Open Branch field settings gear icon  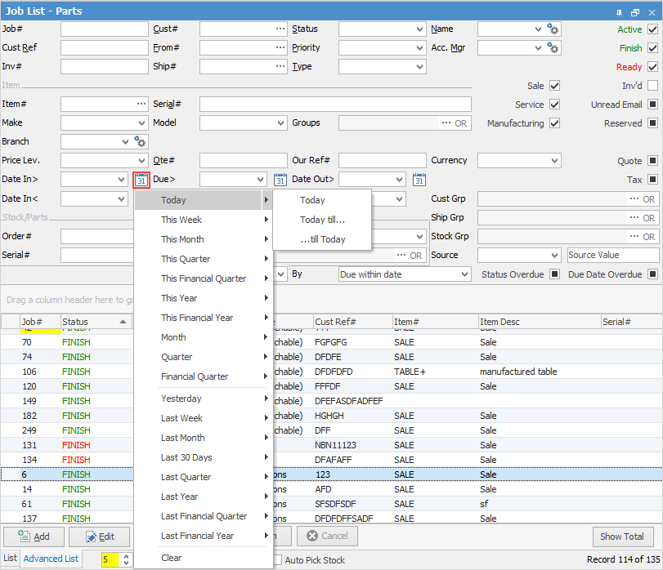[x=141, y=142]
